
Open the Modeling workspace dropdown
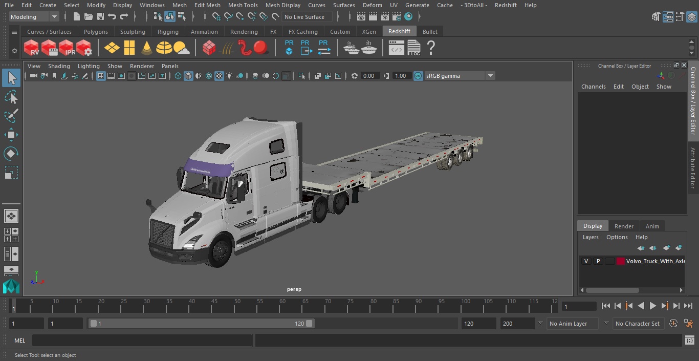coord(34,17)
